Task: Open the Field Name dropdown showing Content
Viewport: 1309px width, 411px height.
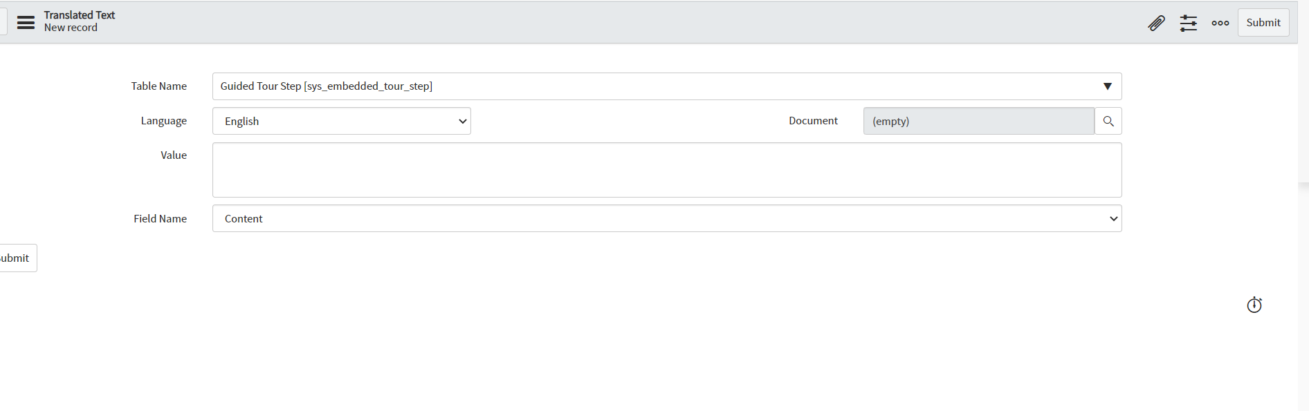Action: (x=667, y=218)
